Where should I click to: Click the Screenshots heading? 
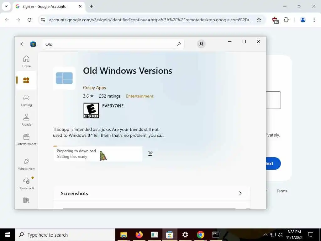tap(74, 193)
